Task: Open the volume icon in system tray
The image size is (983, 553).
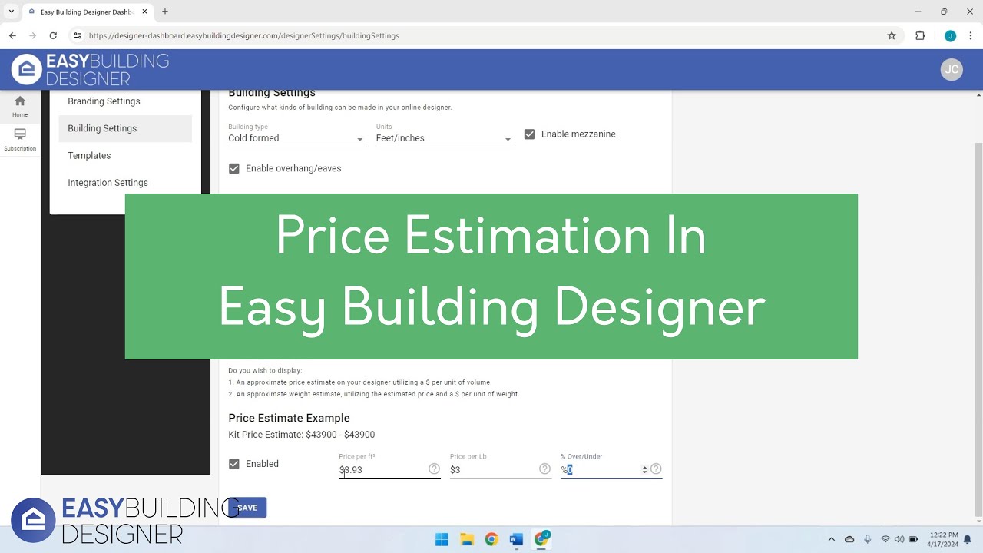Action: [899, 539]
